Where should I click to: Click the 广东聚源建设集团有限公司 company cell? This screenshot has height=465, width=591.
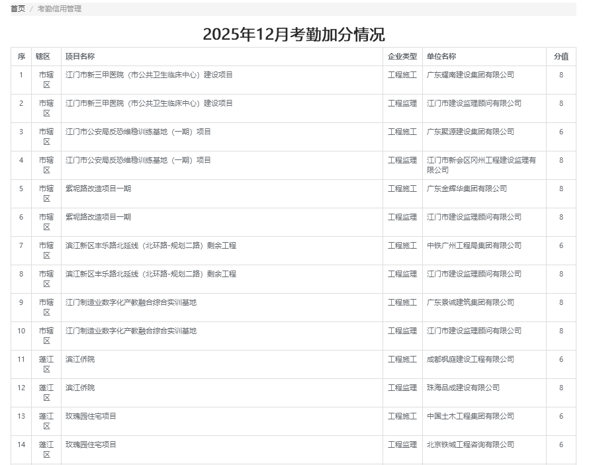pos(470,132)
